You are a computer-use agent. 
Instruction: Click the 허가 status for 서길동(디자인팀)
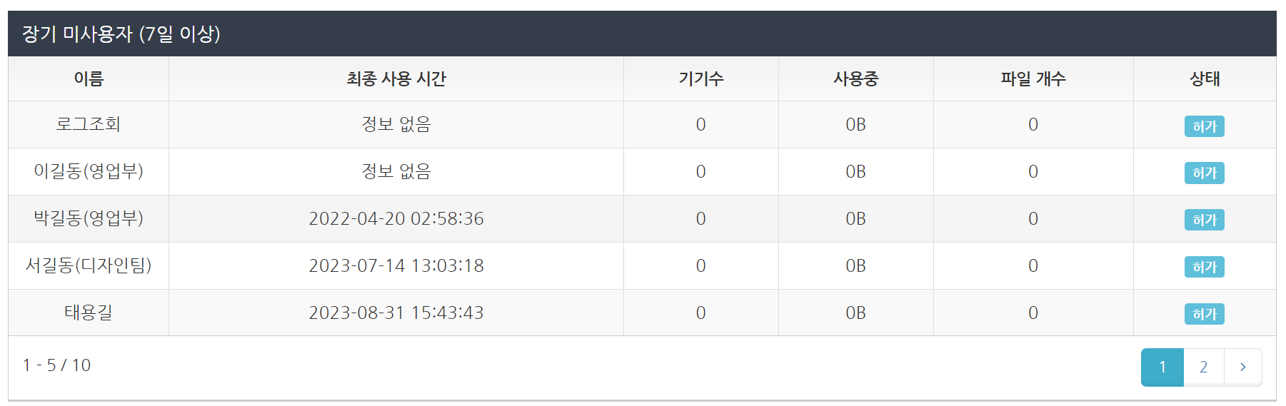click(1204, 267)
